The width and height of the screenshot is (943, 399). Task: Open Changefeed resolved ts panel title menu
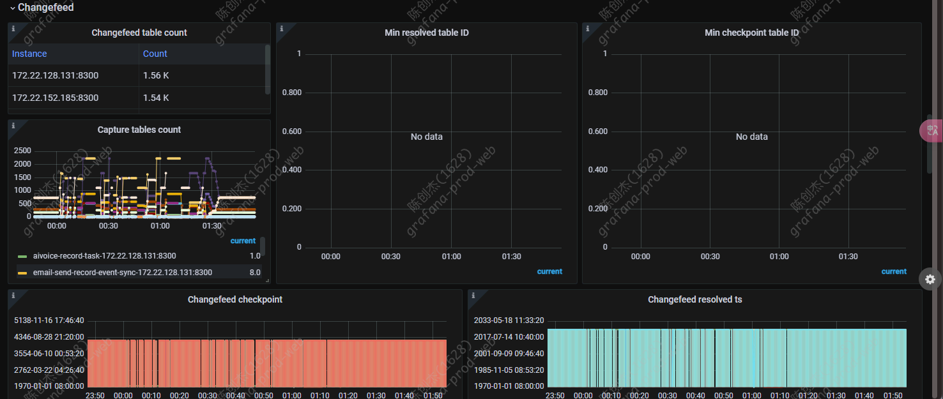click(694, 299)
